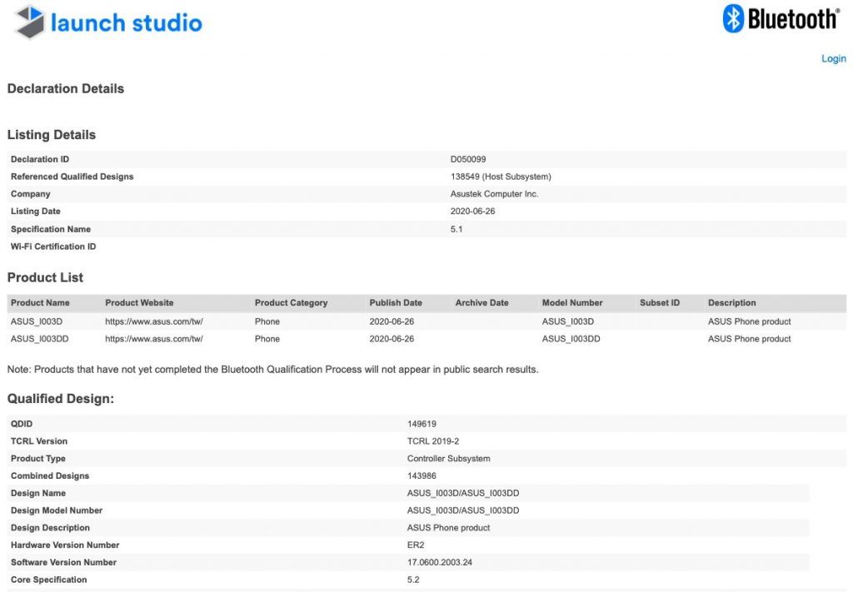The image size is (853, 592).
Task: Click the Product Name column header
Action: (40, 303)
